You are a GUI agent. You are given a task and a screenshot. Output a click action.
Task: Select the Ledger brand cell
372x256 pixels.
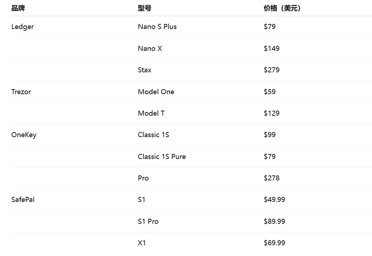click(x=23, y=27)
